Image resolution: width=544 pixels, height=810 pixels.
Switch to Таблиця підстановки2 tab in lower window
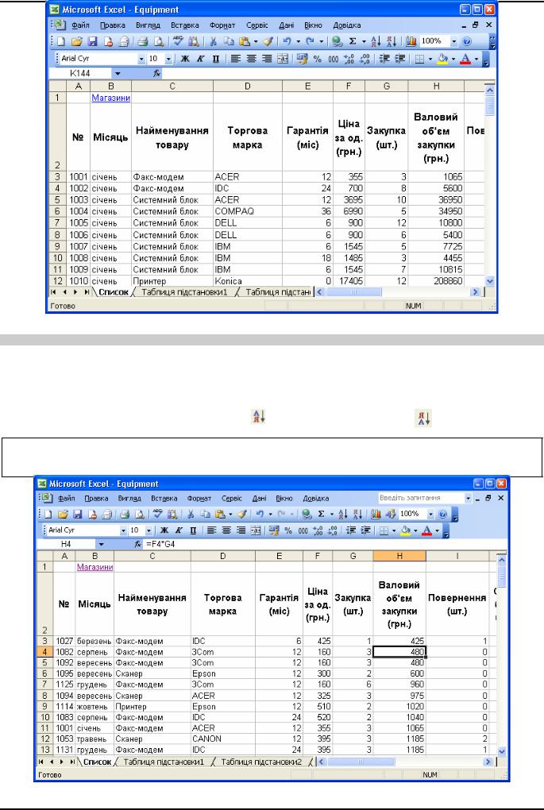pos(261,762)
